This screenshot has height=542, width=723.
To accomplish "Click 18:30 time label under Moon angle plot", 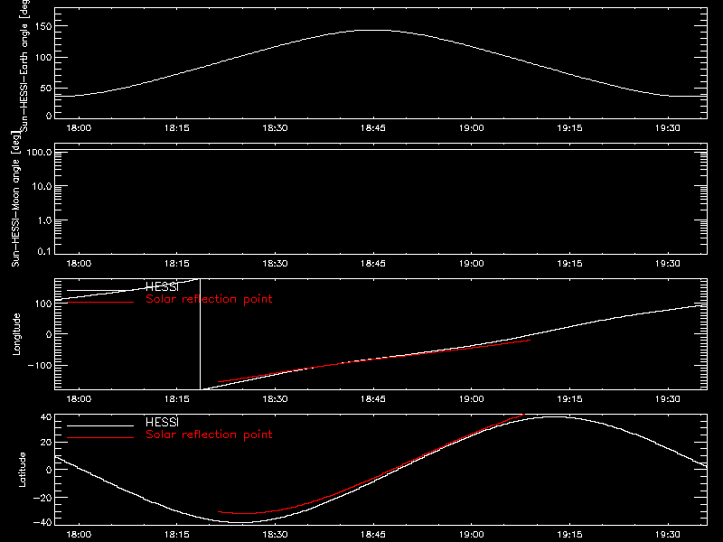I will 275,264.
